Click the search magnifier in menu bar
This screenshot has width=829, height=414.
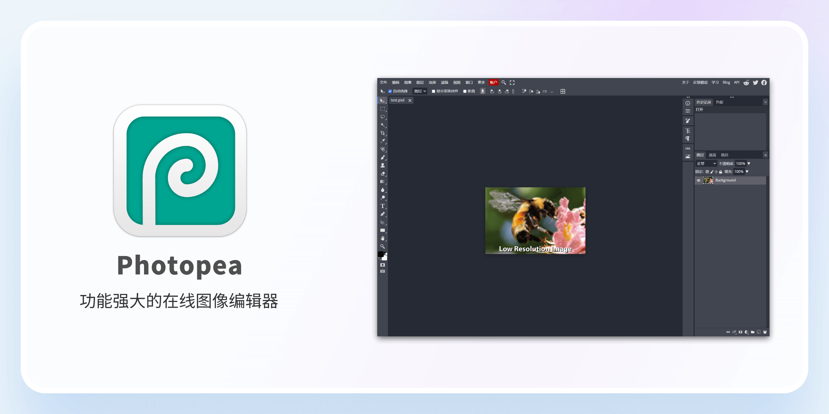pos(504,82)
